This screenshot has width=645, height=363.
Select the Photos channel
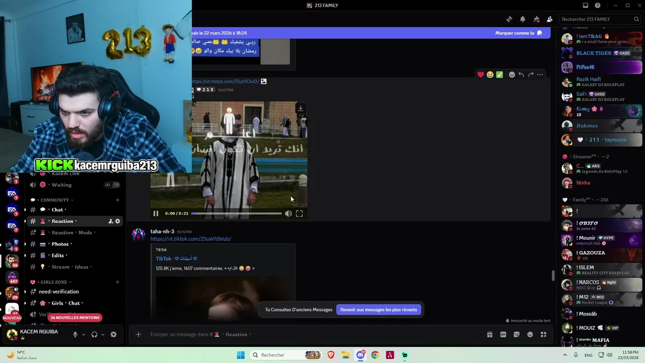74,244
